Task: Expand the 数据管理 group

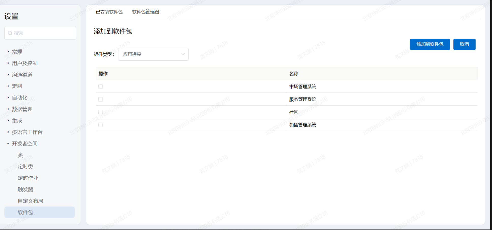Action: click(x=8, y=109)
